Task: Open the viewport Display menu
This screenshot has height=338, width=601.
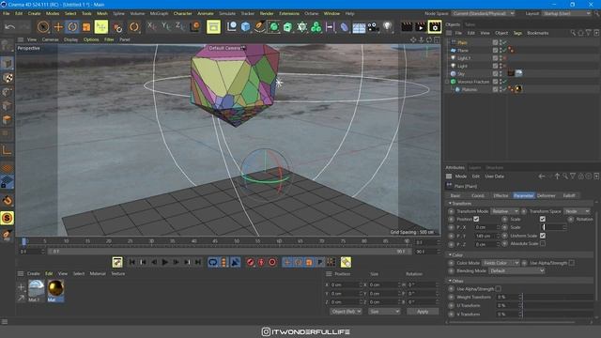Action: [x=71, y=39]
